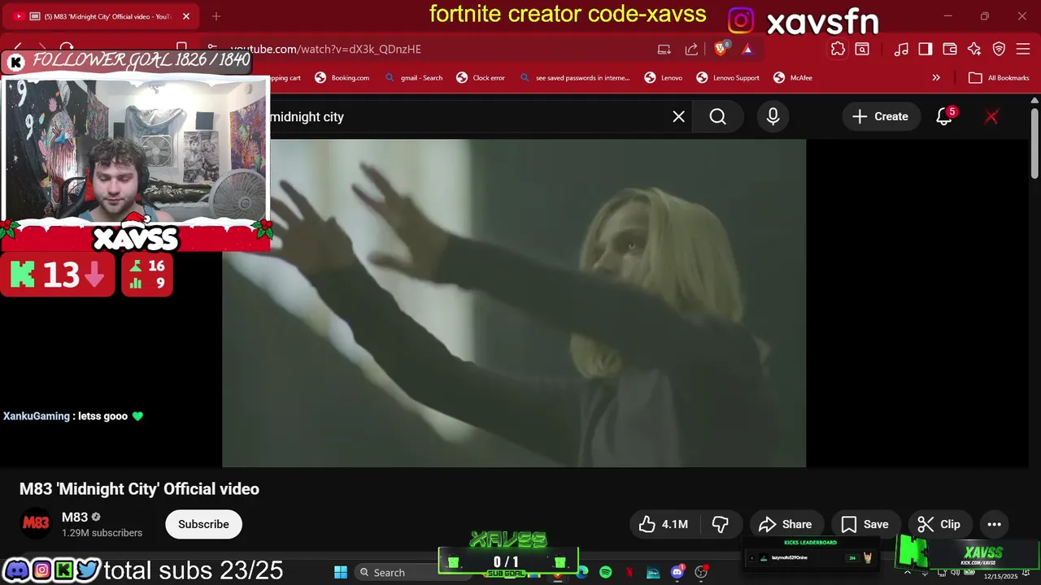Start voice search with microphone icon
Image resolution: width=1041 pixels, height=585 pixels.
(x=773, y=117)
